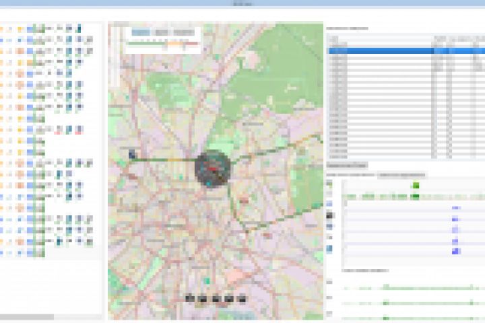The height and width of the screenshot is (323, 485).
Task: Click the dark circular marker on the map
Action: 213,169
